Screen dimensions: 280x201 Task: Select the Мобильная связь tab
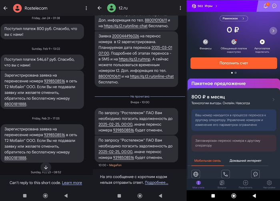207,161
